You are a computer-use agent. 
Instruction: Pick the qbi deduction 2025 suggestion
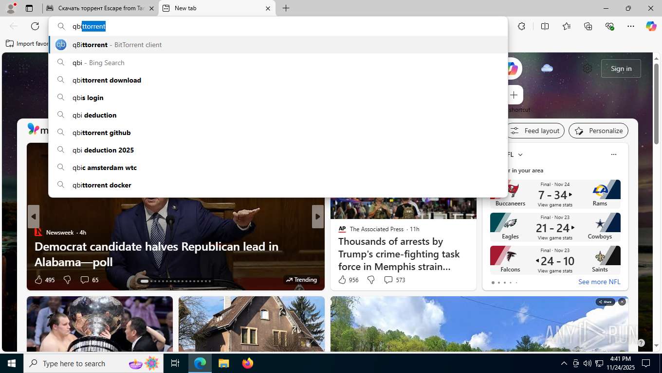point(278,150)
